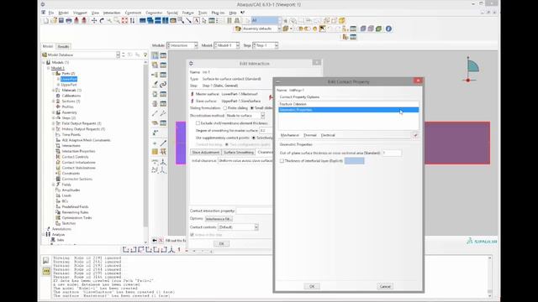The image size is (538, 302).
Task: Enable Thickness of interfacial layer checkbox
Action: [282, 160]
